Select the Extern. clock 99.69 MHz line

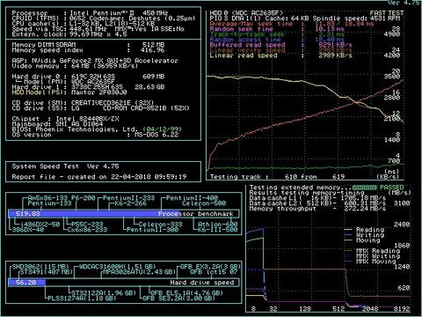tap(69, 34)
